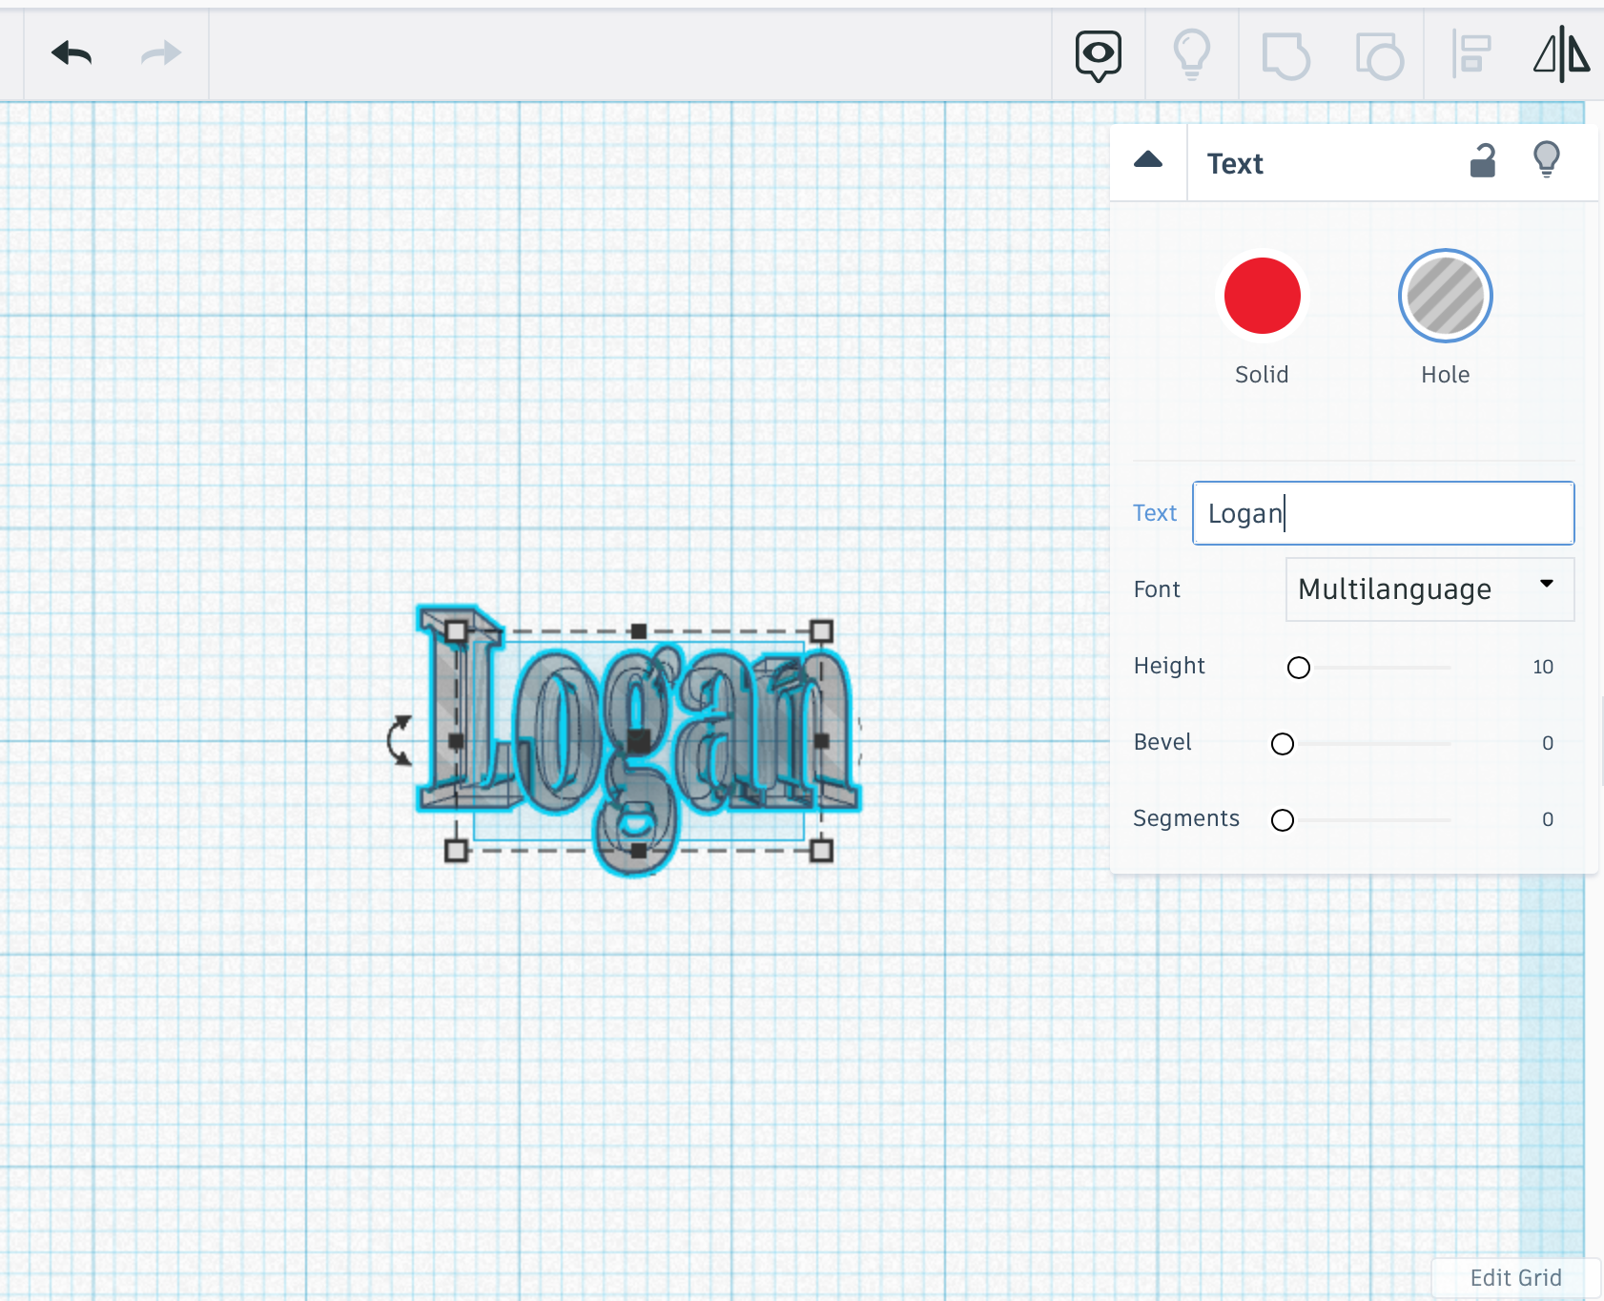Click the Segments value 0

tap(1548, 819)
